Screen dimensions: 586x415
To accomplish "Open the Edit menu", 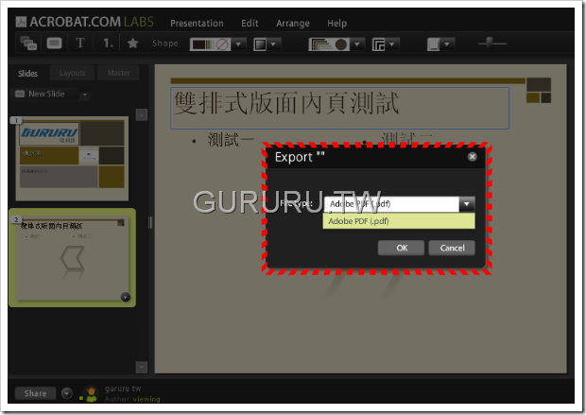I will pyautogui.click(x=250, y=24).
